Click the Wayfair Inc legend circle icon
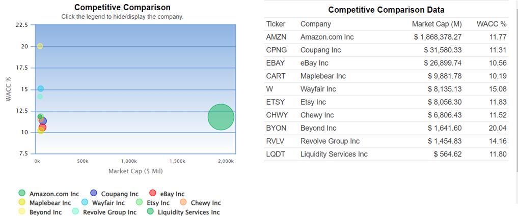Screen dimensions: 518x216 (x=85, y=203)
